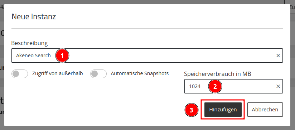
Task: Click the dimmed backdrop below the dialog
Action: click(x=147, y=128)
